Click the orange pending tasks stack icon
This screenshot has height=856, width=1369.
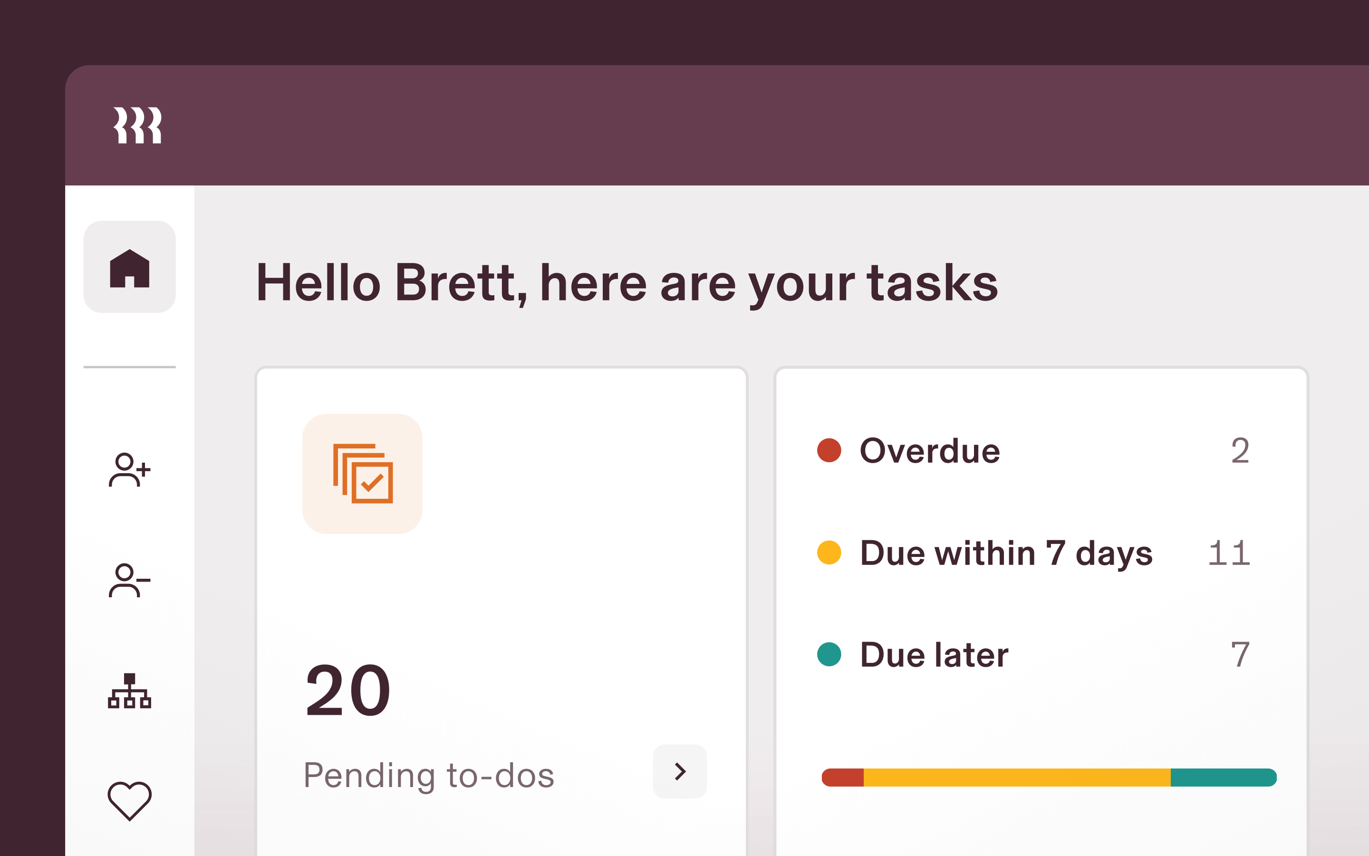[363, 474]
